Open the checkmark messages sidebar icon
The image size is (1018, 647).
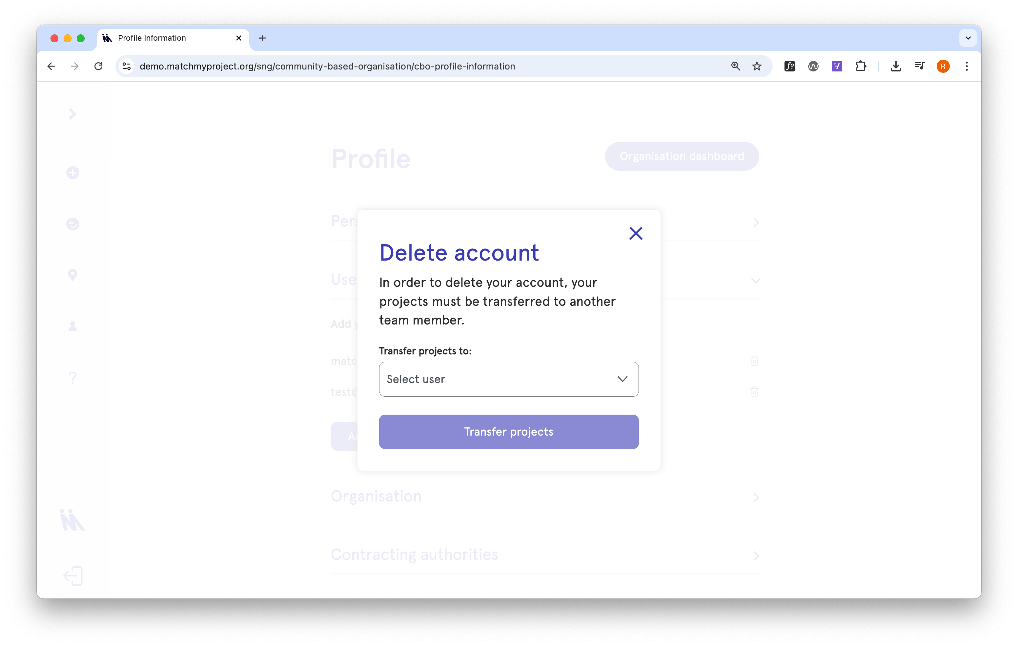[73, 224]
